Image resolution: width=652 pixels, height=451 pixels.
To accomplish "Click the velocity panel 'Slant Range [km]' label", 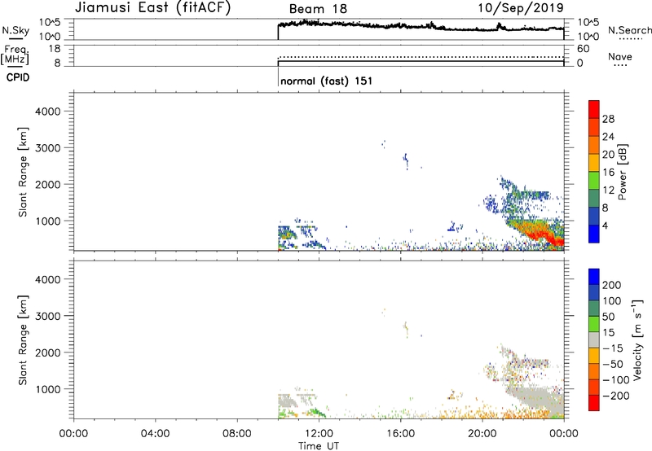I will point(23,340).
